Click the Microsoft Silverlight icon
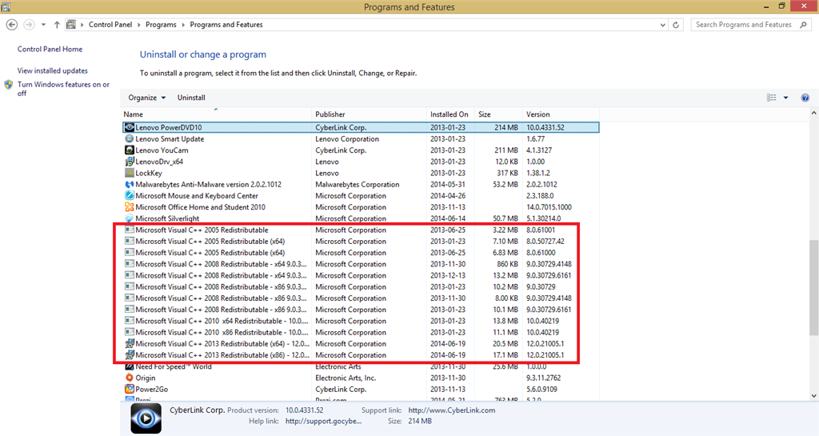This screenshot has height=436, width=819. [129, 218]
